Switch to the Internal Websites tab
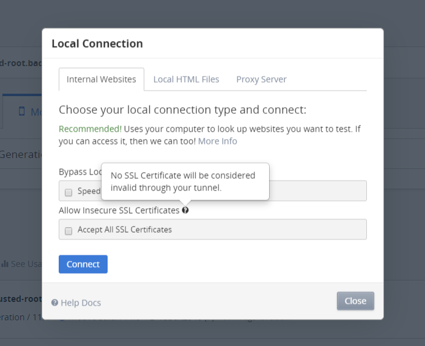 click(102, 80)
